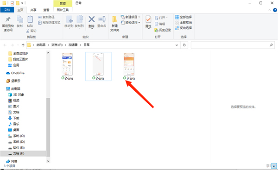The height and width of the screenshot is (170, 278).
Task: Click navigation pane scroll down arrow
Action: point(48,161)
